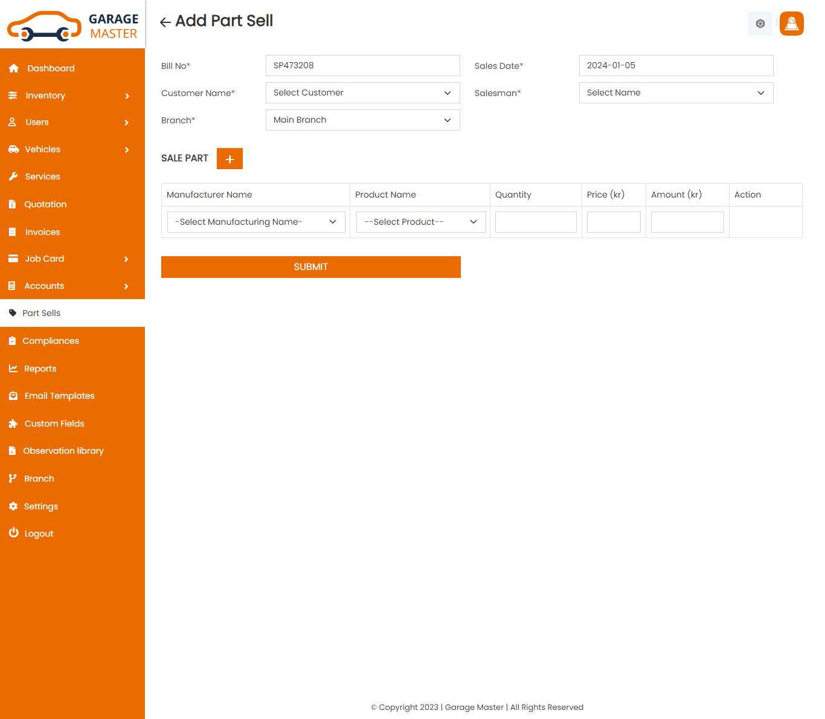Go to Quotation in the sidebar

45,204
